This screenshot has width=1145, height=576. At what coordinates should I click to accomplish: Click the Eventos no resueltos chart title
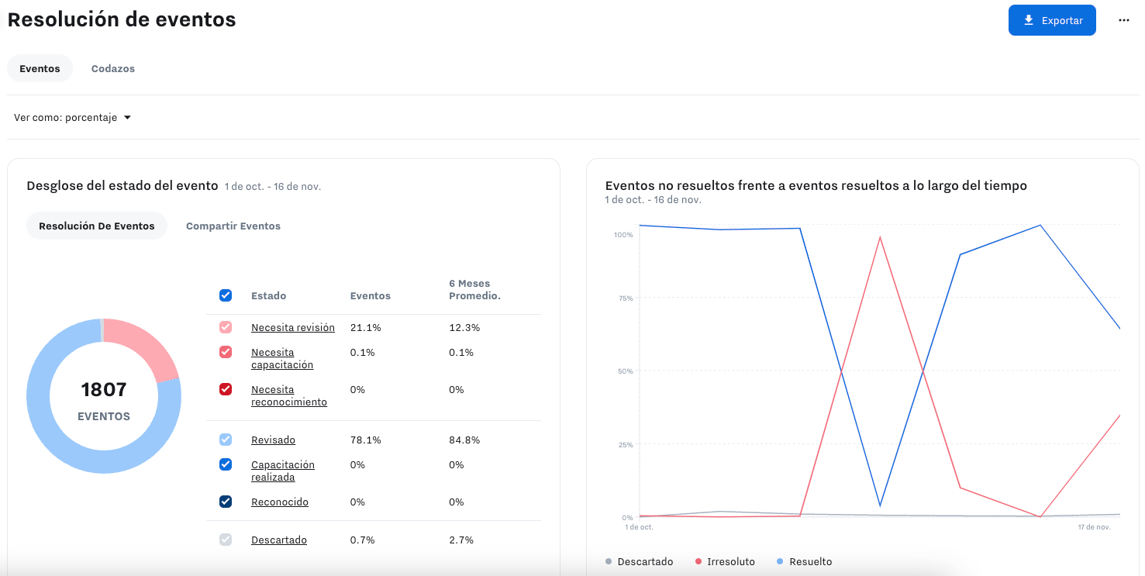click(816, 185)
